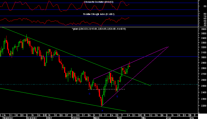Viewport: 207px width, 119px height.
Task: Click the 2500 price axis label
Action: click(x=204, y=86)
